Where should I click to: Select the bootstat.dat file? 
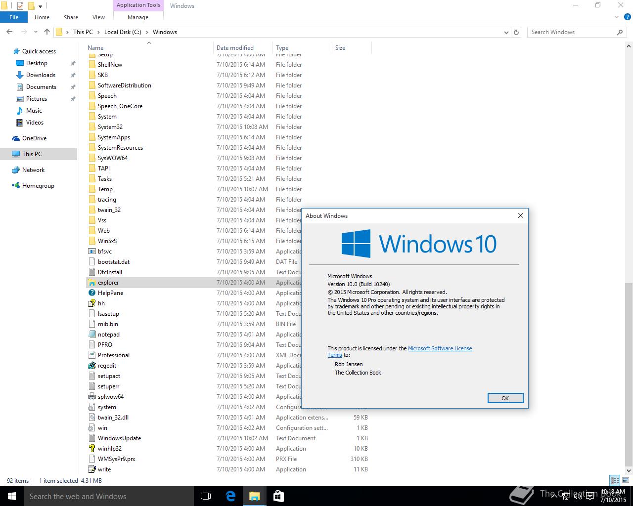193,262
